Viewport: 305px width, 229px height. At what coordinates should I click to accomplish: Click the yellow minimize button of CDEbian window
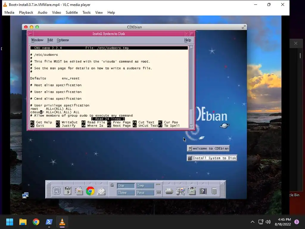point(32,27)
